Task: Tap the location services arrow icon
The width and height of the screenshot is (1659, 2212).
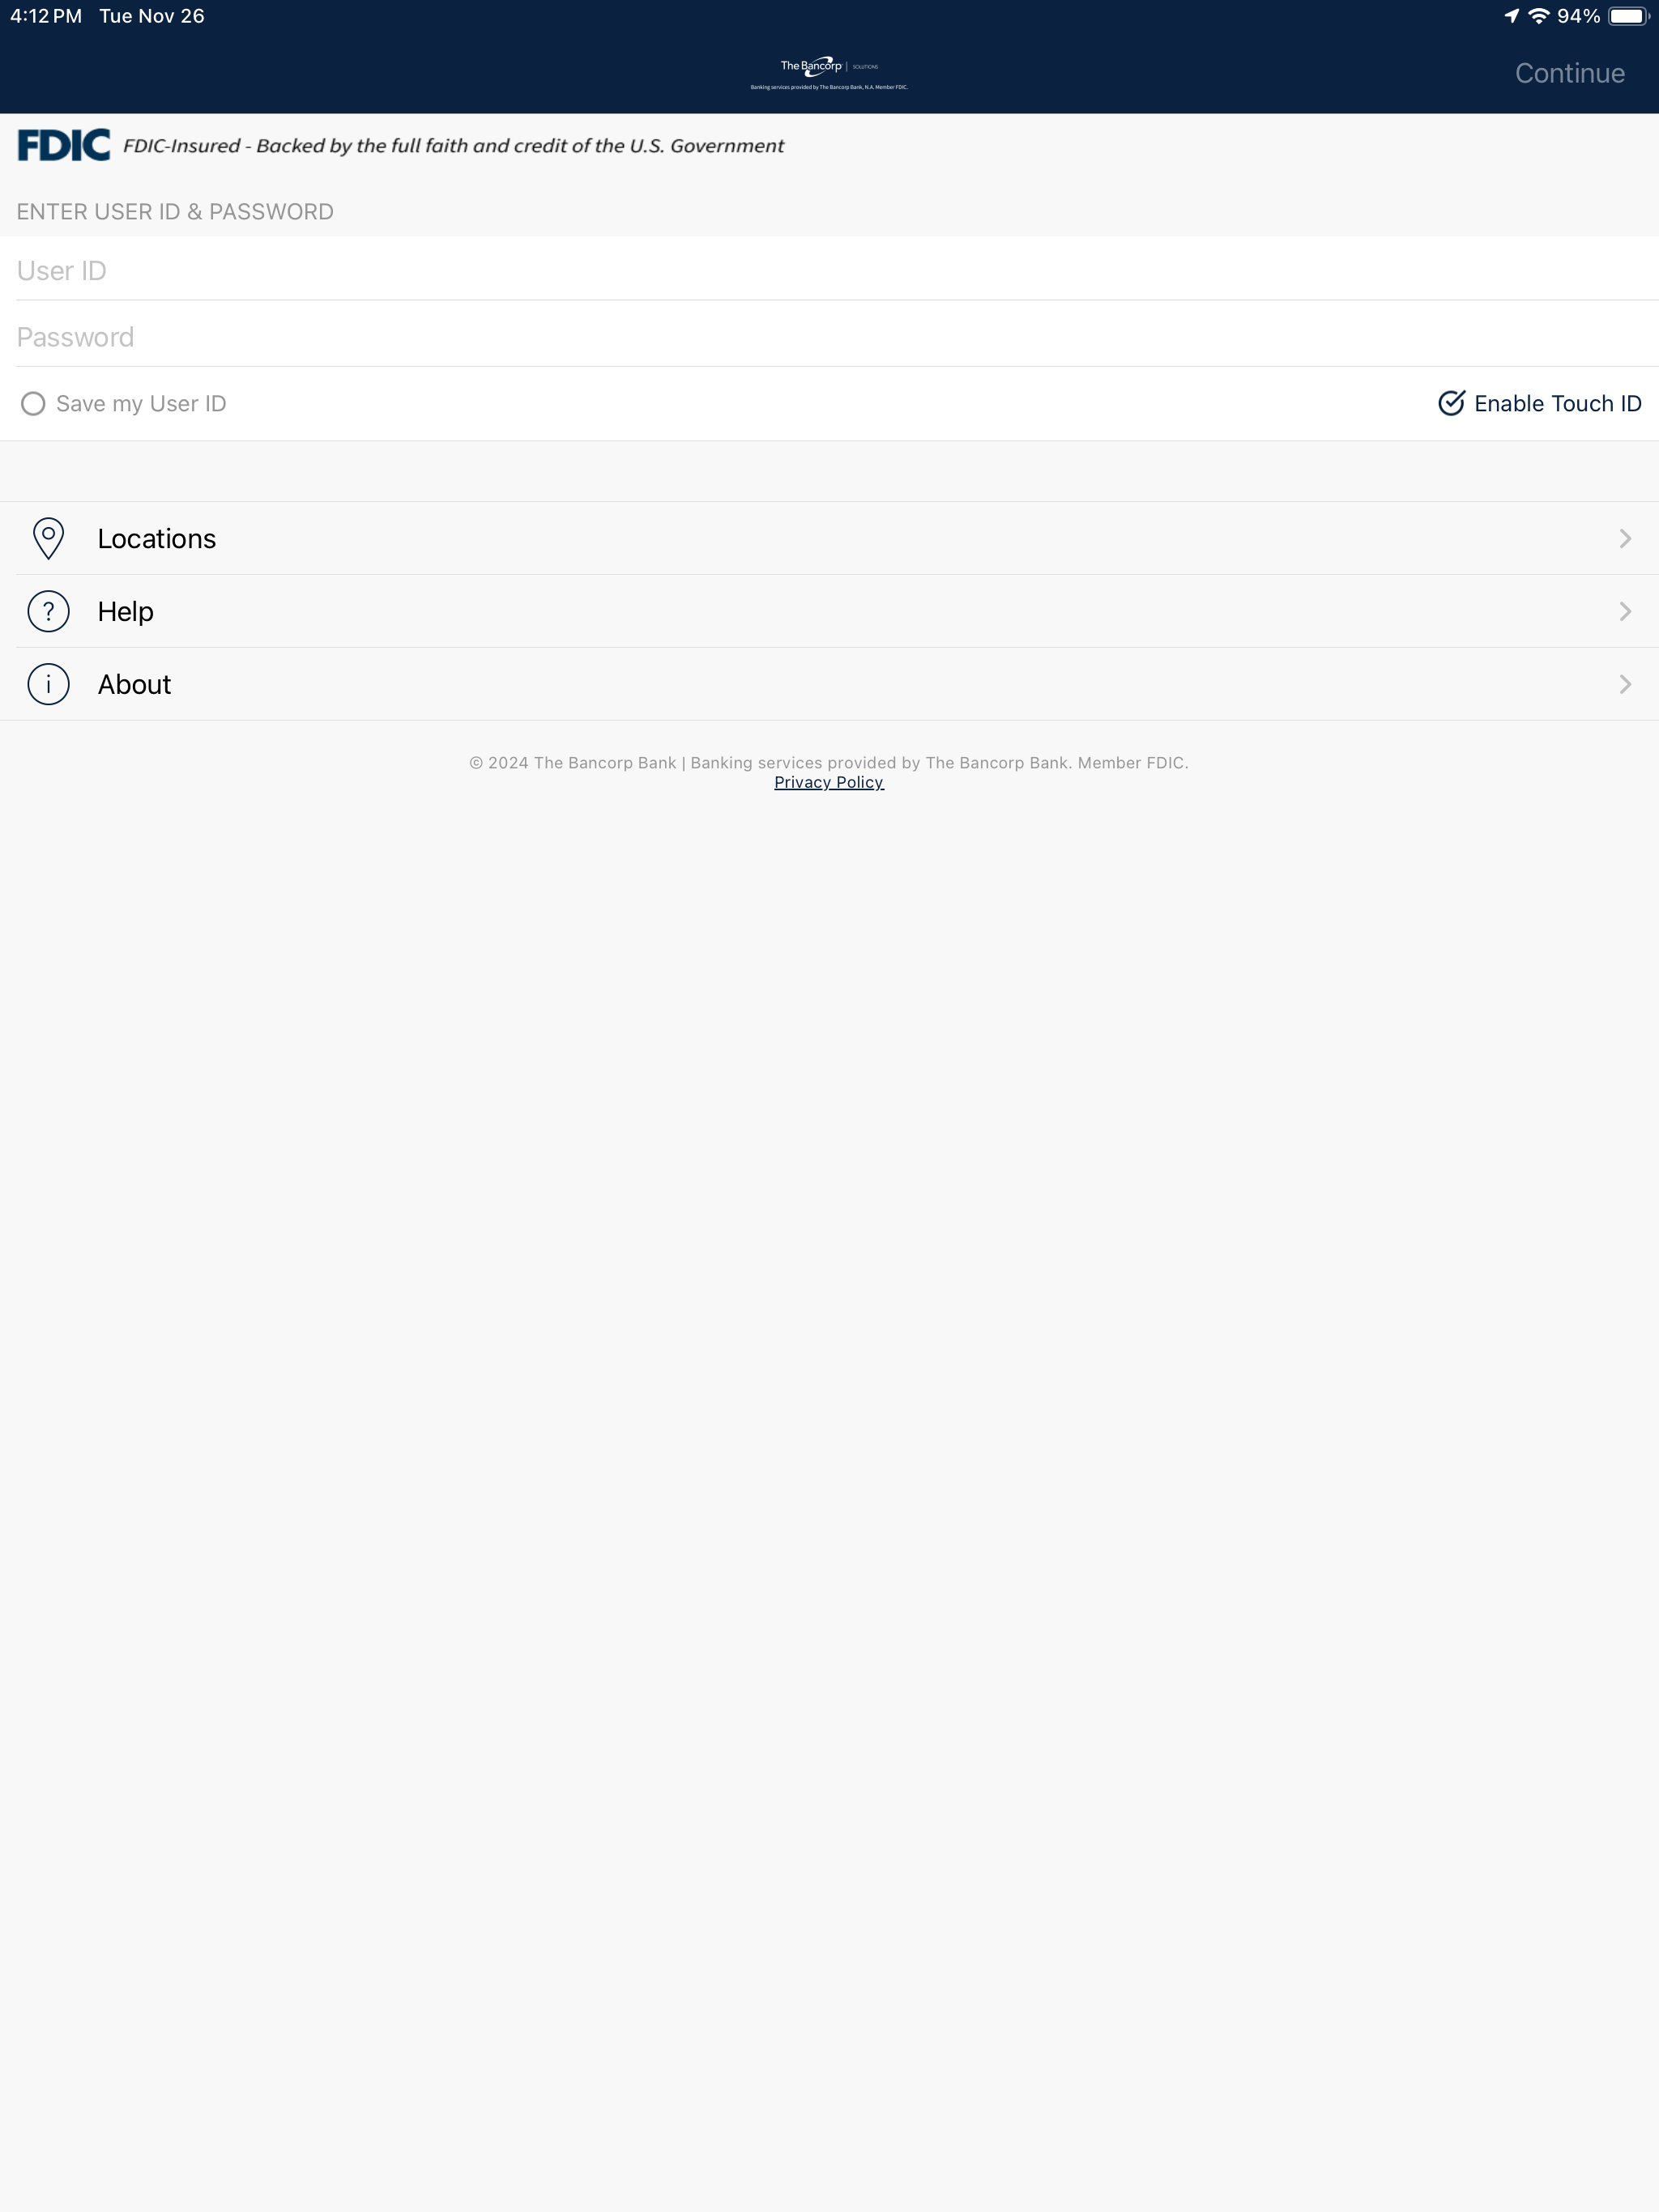Action: pos(1511,16)
